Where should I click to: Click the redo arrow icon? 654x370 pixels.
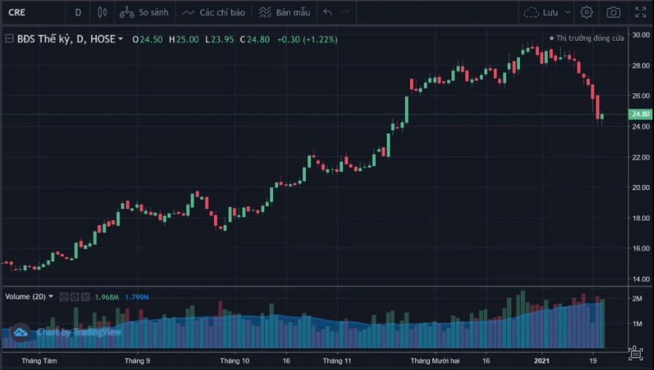[345, 12]
